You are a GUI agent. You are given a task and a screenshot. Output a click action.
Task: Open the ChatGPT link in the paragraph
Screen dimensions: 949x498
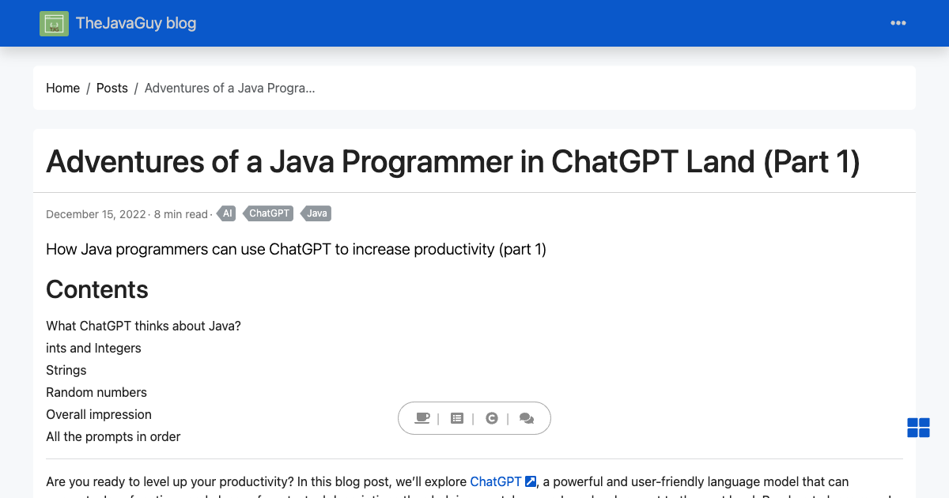point(496,481)
